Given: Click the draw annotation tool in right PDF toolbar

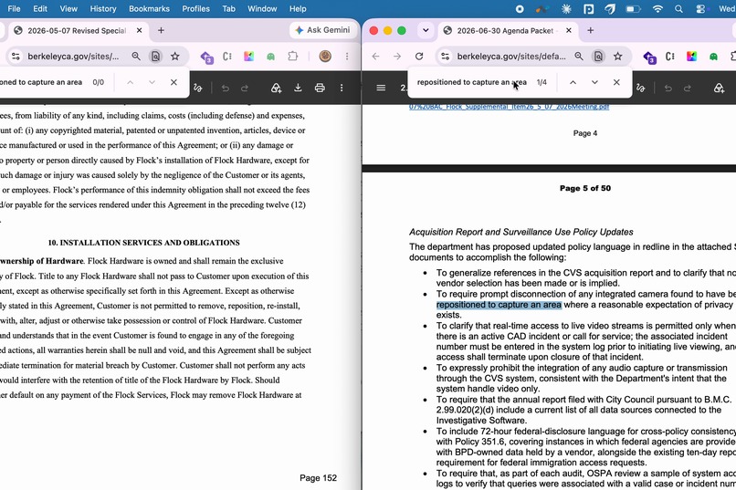Looking at the screenshot, I should [641, 88].
